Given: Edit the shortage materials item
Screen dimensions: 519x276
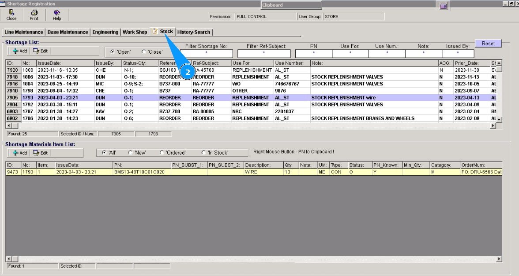Looking at the screenshot, I should [x=40, y=153].
